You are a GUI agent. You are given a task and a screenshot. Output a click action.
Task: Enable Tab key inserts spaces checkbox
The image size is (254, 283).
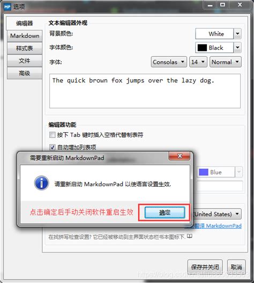point(52,135)
